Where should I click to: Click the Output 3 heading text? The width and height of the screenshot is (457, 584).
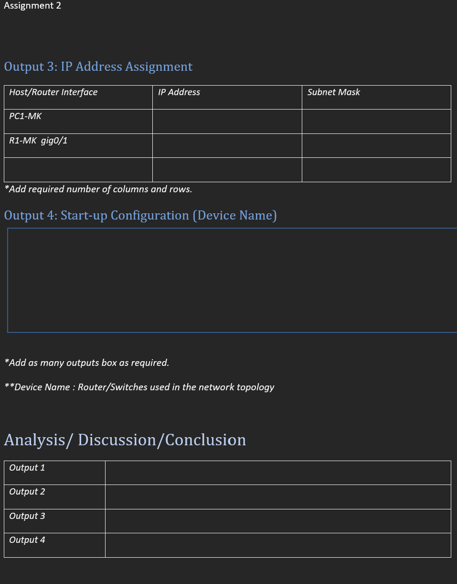click(x=98, y=67)
